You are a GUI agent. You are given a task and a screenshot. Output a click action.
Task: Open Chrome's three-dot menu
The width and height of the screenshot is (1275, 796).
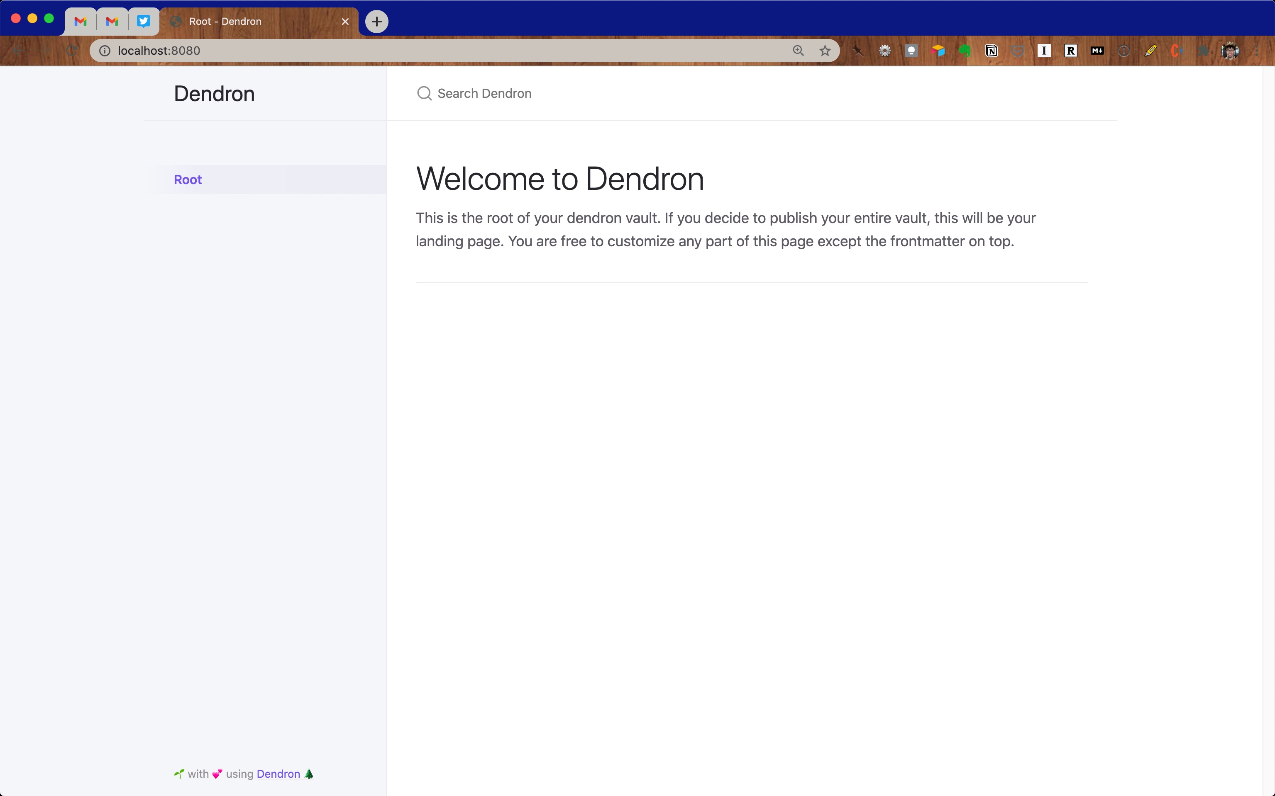(x=1257, y=51)
